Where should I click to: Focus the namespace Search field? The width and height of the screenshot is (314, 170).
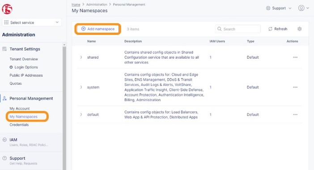238,29
